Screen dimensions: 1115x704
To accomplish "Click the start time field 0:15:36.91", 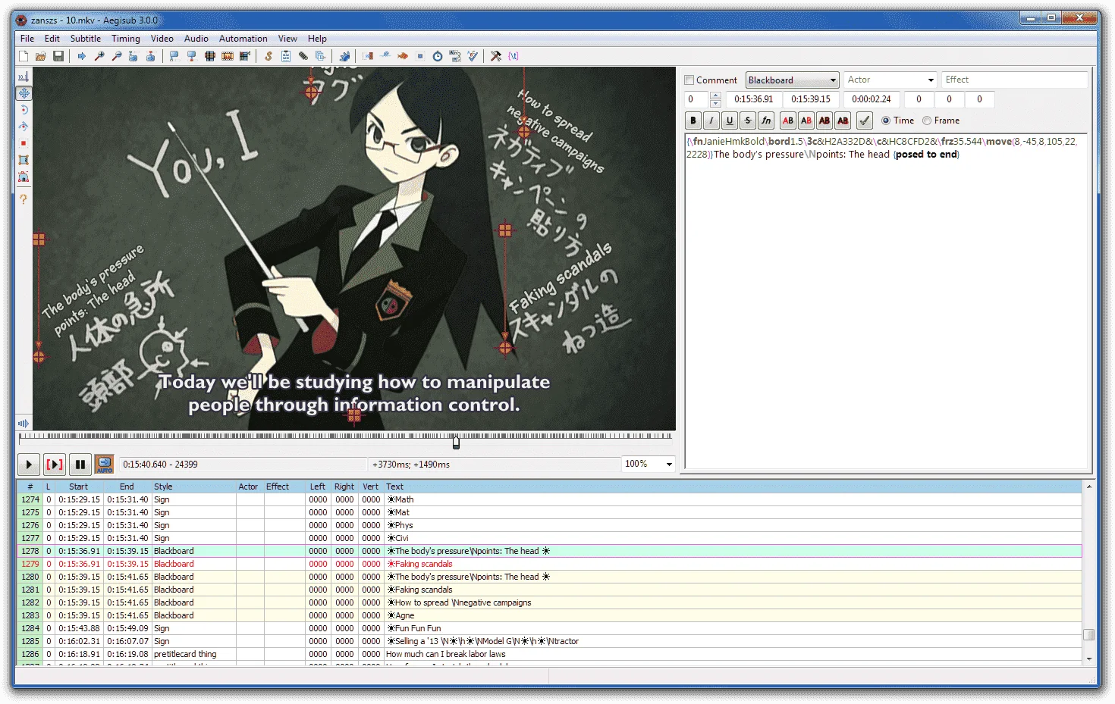I will tap(754, 99).
